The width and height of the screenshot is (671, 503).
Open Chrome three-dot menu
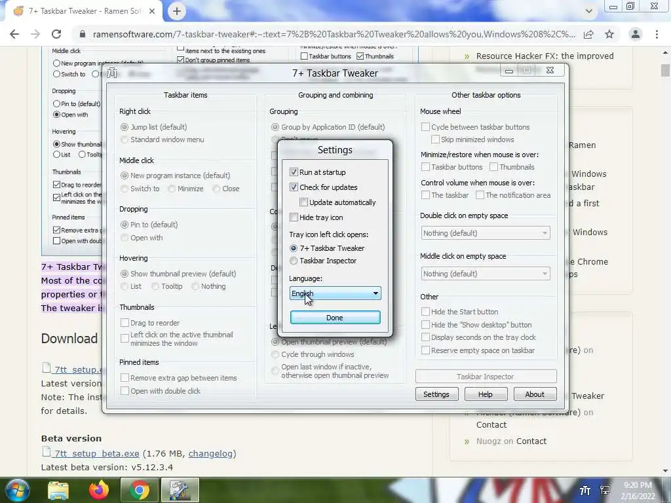click(x=657, y=34)
